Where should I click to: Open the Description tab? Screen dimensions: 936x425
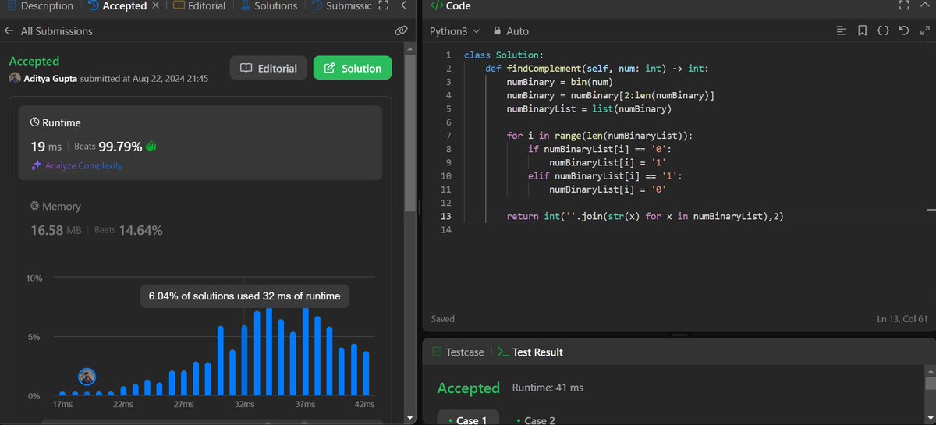(x=38, y=6)
